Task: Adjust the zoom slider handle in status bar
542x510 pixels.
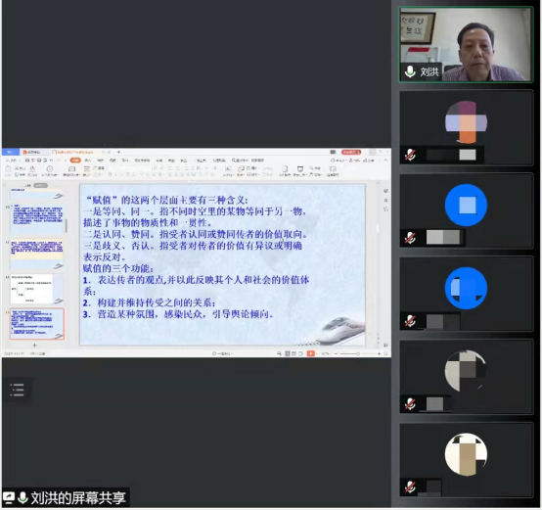Action: pos(358,353)
